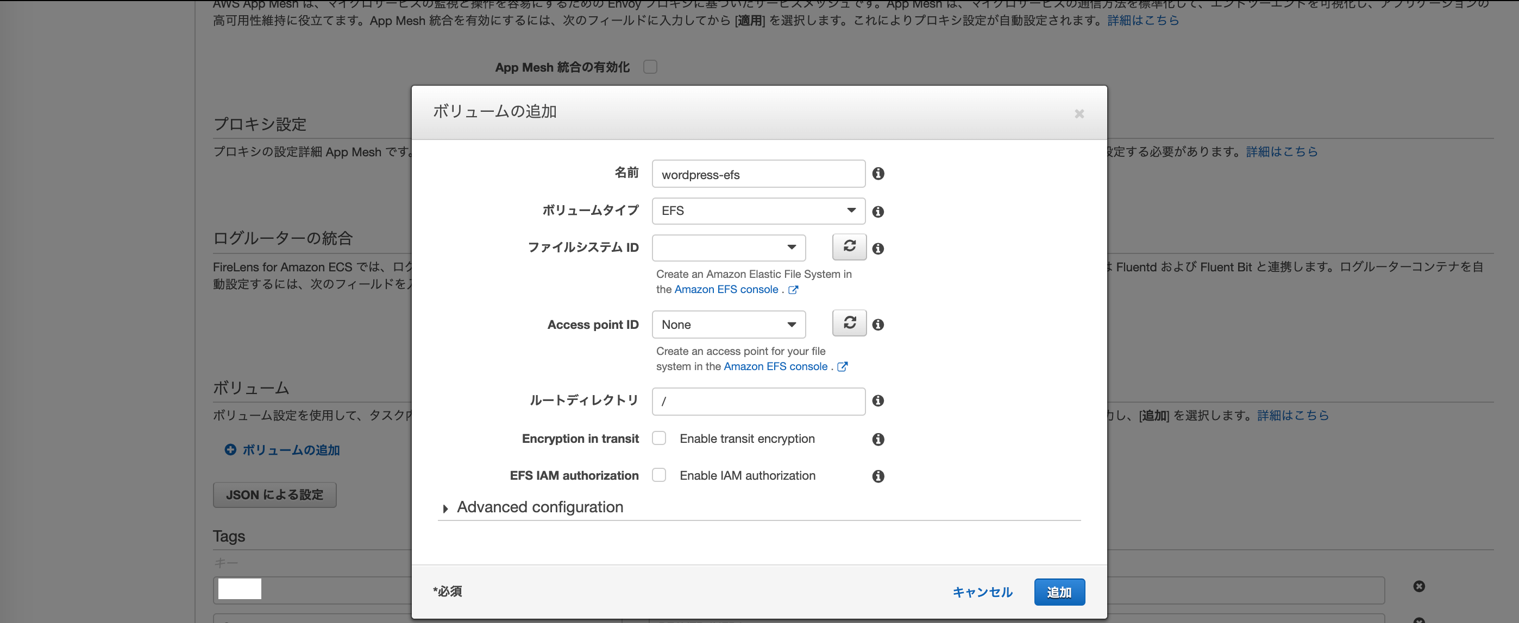Open the info tooltip beside ルートディレクトリ
This screenshot has width=1519, height=623.
878,401
